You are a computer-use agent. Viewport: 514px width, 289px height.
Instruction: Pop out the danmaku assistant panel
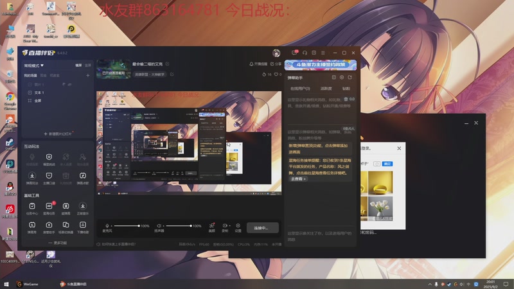pos(350,77)
